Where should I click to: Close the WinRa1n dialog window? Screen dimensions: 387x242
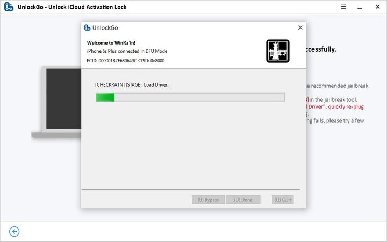tap(300, 27)
